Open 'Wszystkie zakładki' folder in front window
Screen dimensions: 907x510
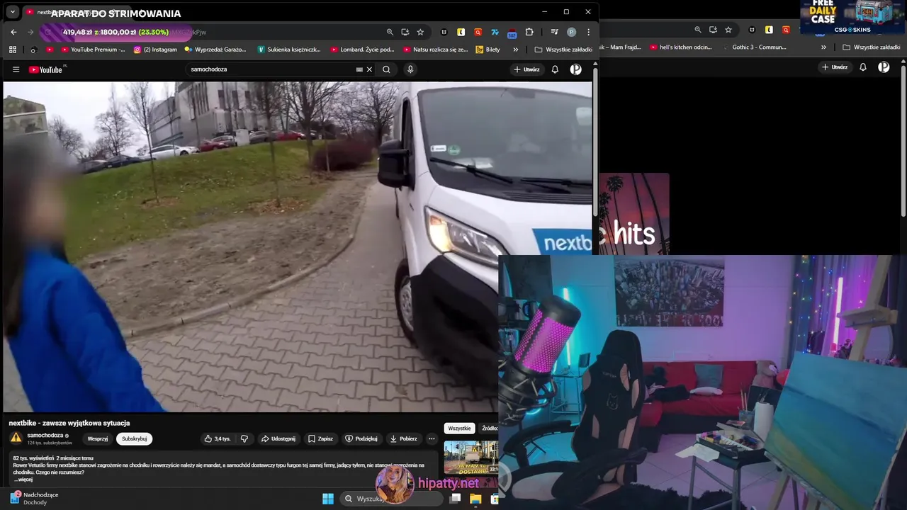563,50
